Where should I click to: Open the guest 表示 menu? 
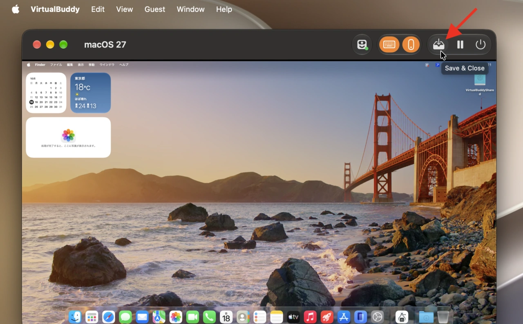point(81,65)
